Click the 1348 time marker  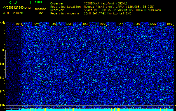(136, 24)
